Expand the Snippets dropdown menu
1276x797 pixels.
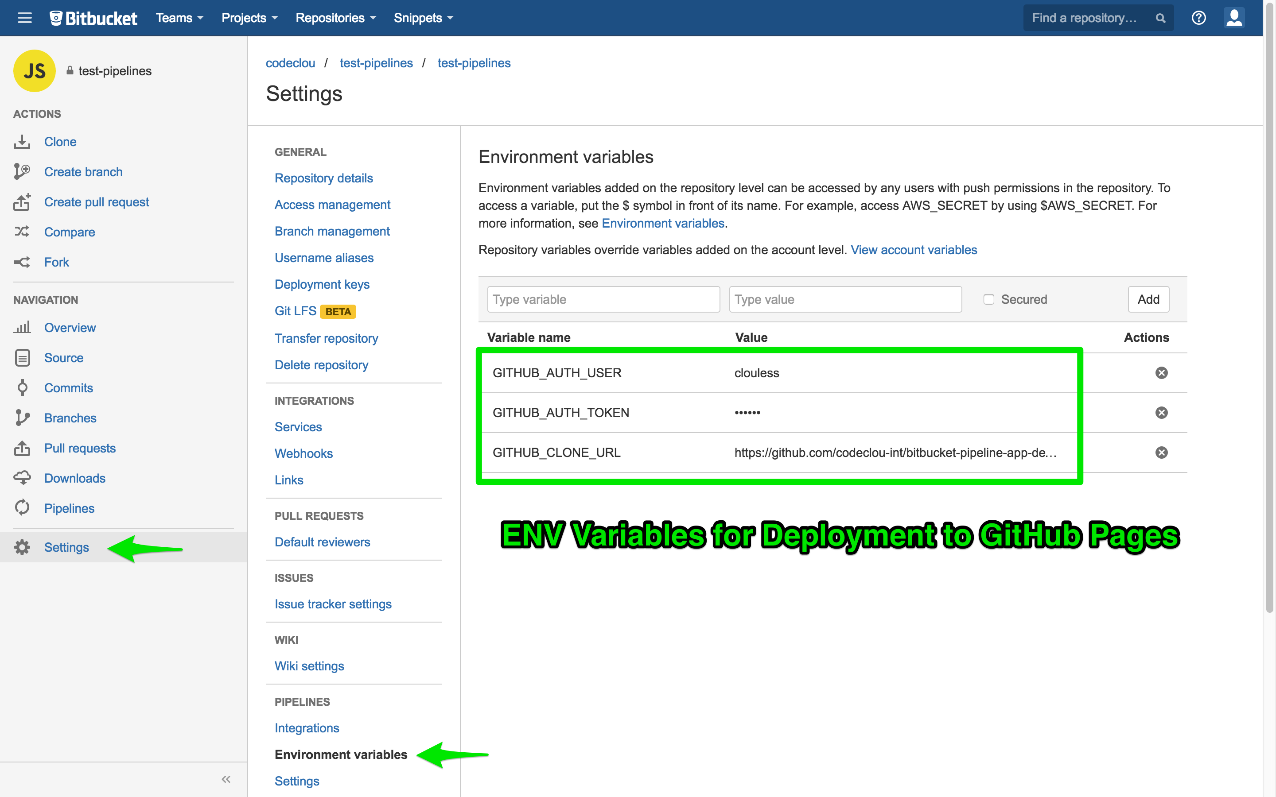424,18
